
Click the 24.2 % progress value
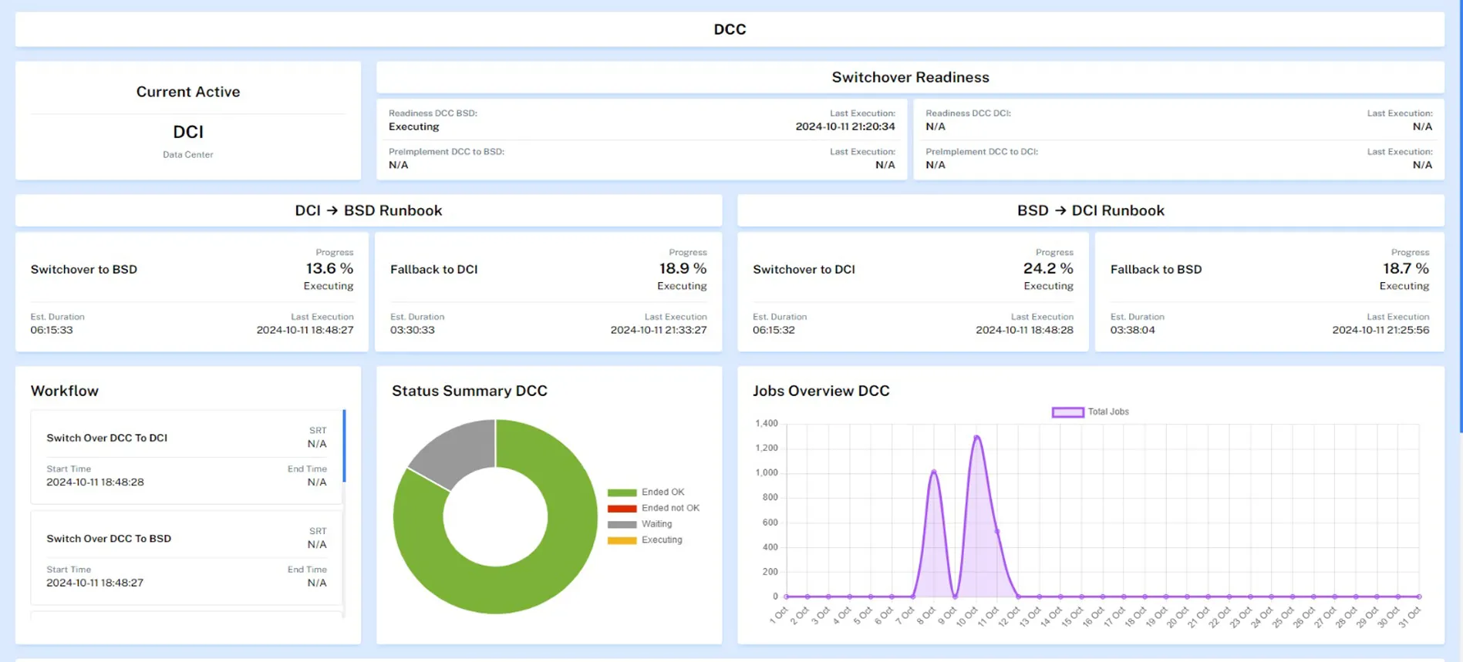(x=1048, y=268)
